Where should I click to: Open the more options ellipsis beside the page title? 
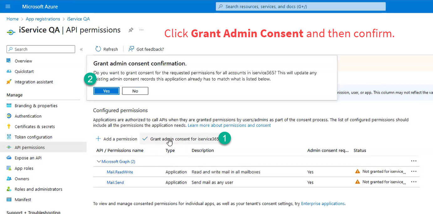141,30
